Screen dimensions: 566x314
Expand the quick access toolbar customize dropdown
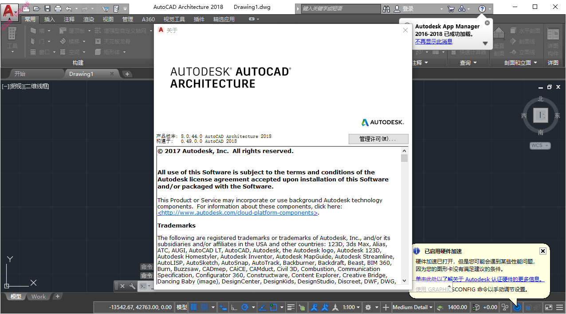pyautogui.click(x=125, y=8)
